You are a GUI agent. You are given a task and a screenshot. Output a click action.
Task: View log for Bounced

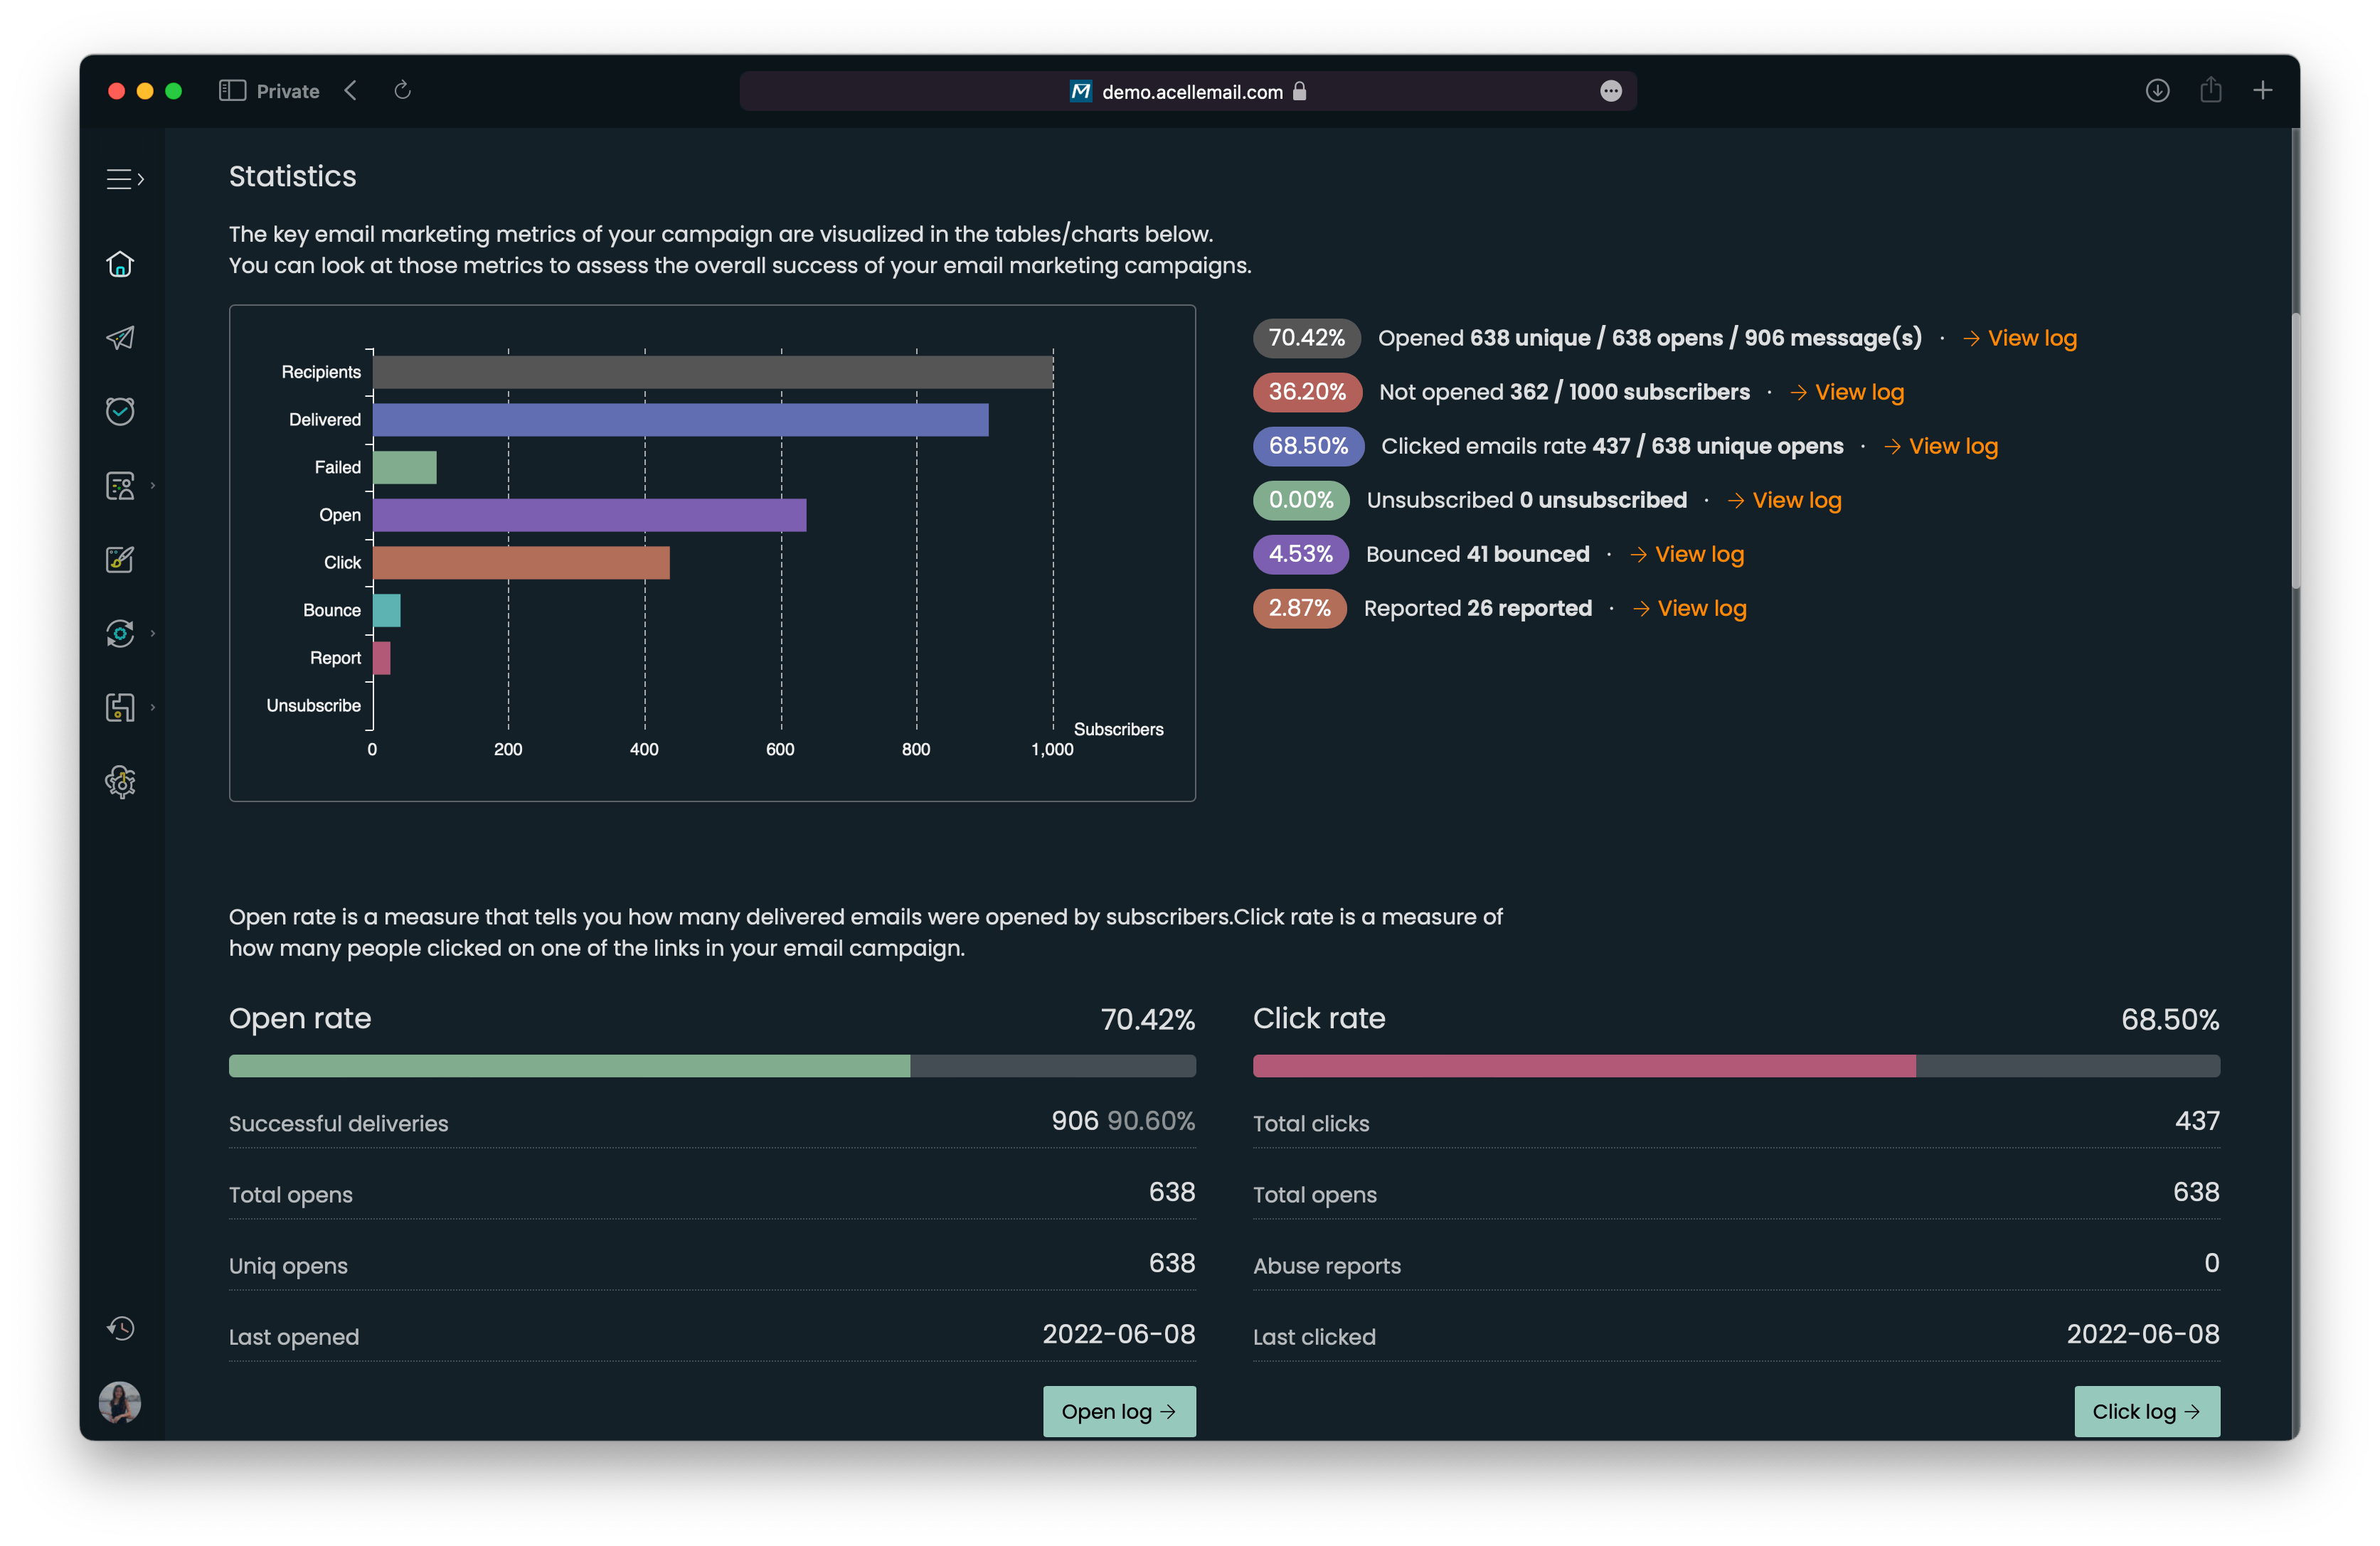[x=1686, y=554]
